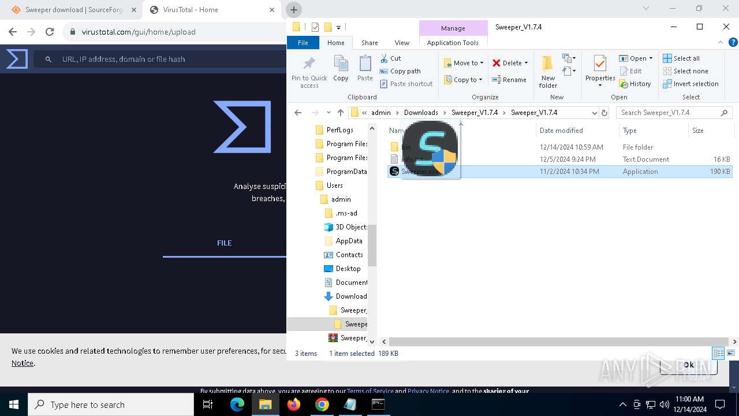Screen dimensions: 739x416
Task: Click New folder icon
Action: pos(547,64)
